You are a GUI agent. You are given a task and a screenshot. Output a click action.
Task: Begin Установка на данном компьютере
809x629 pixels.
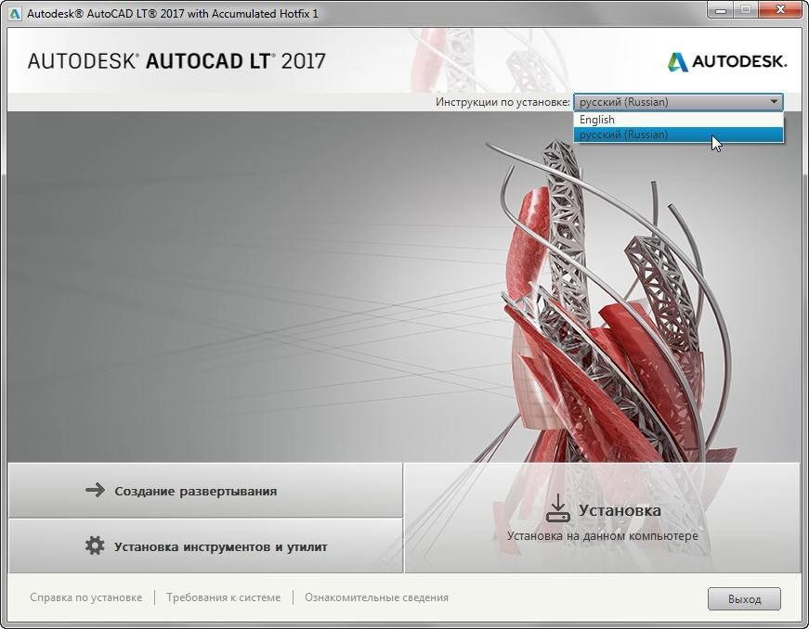tap(603, 518)
